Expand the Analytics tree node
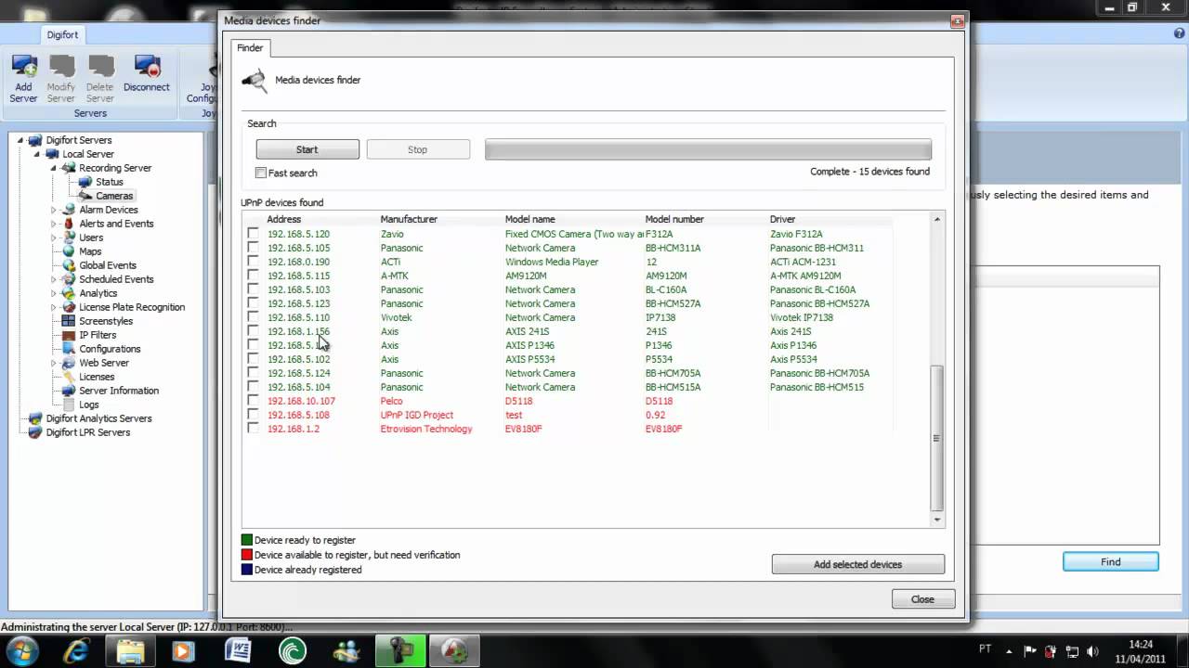Viewport: 1189px width, 668px height. [54, 293]
